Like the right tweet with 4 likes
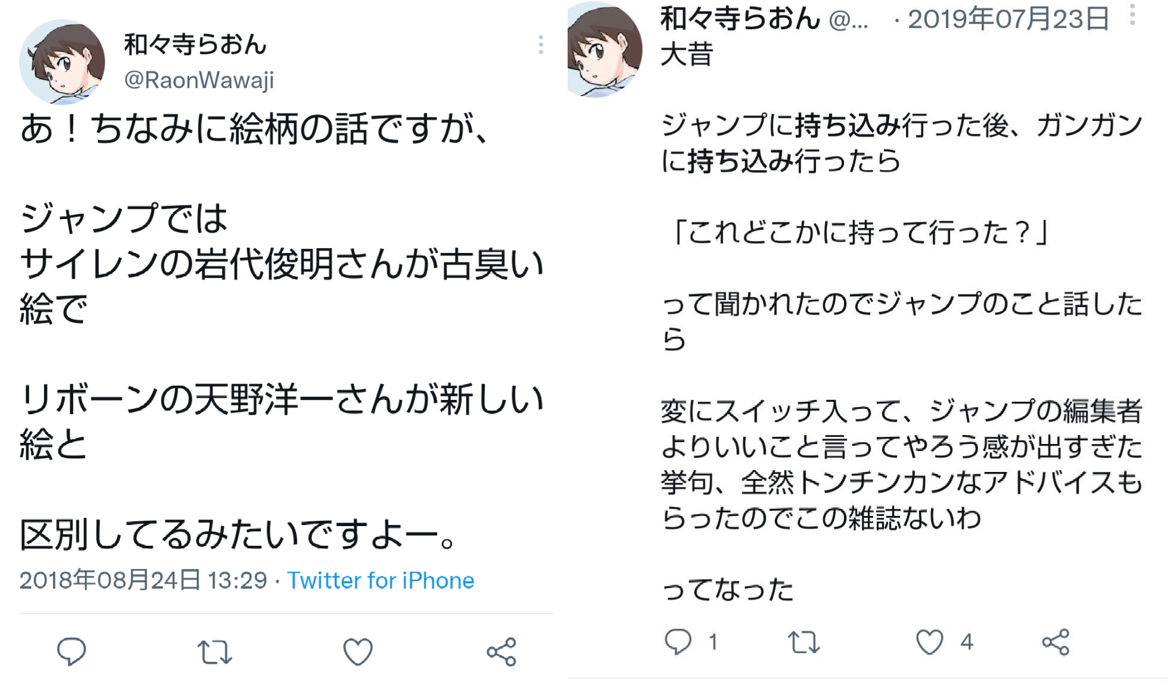1168x682 pixels. click(929, 642)
